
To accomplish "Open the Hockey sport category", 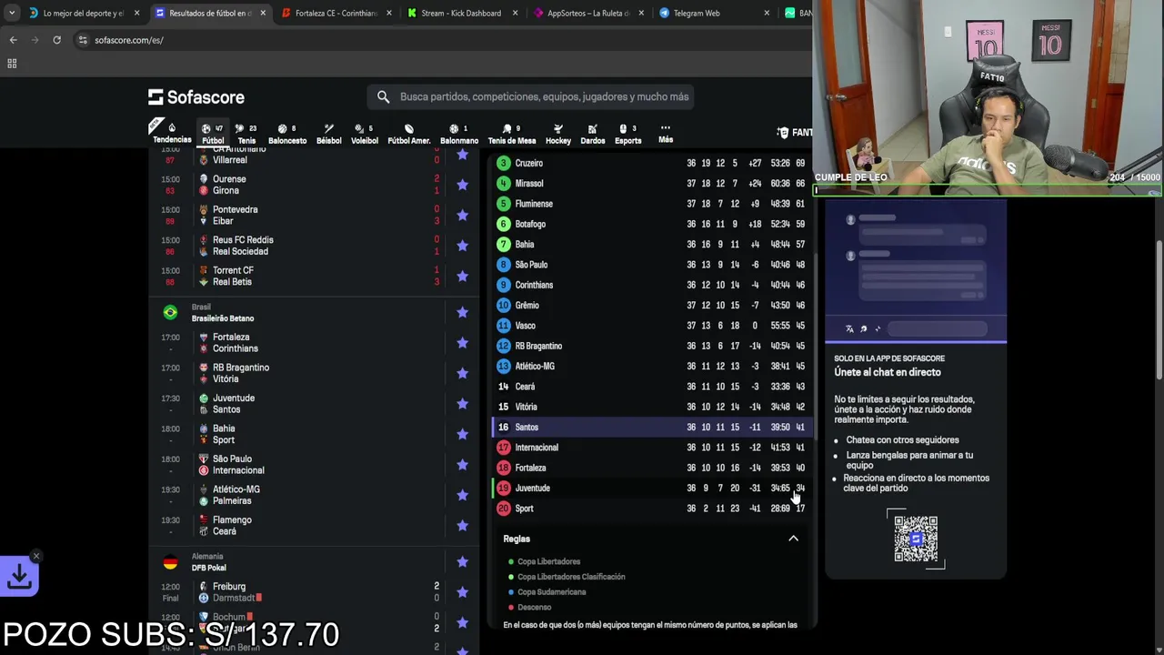I will 558,133.
